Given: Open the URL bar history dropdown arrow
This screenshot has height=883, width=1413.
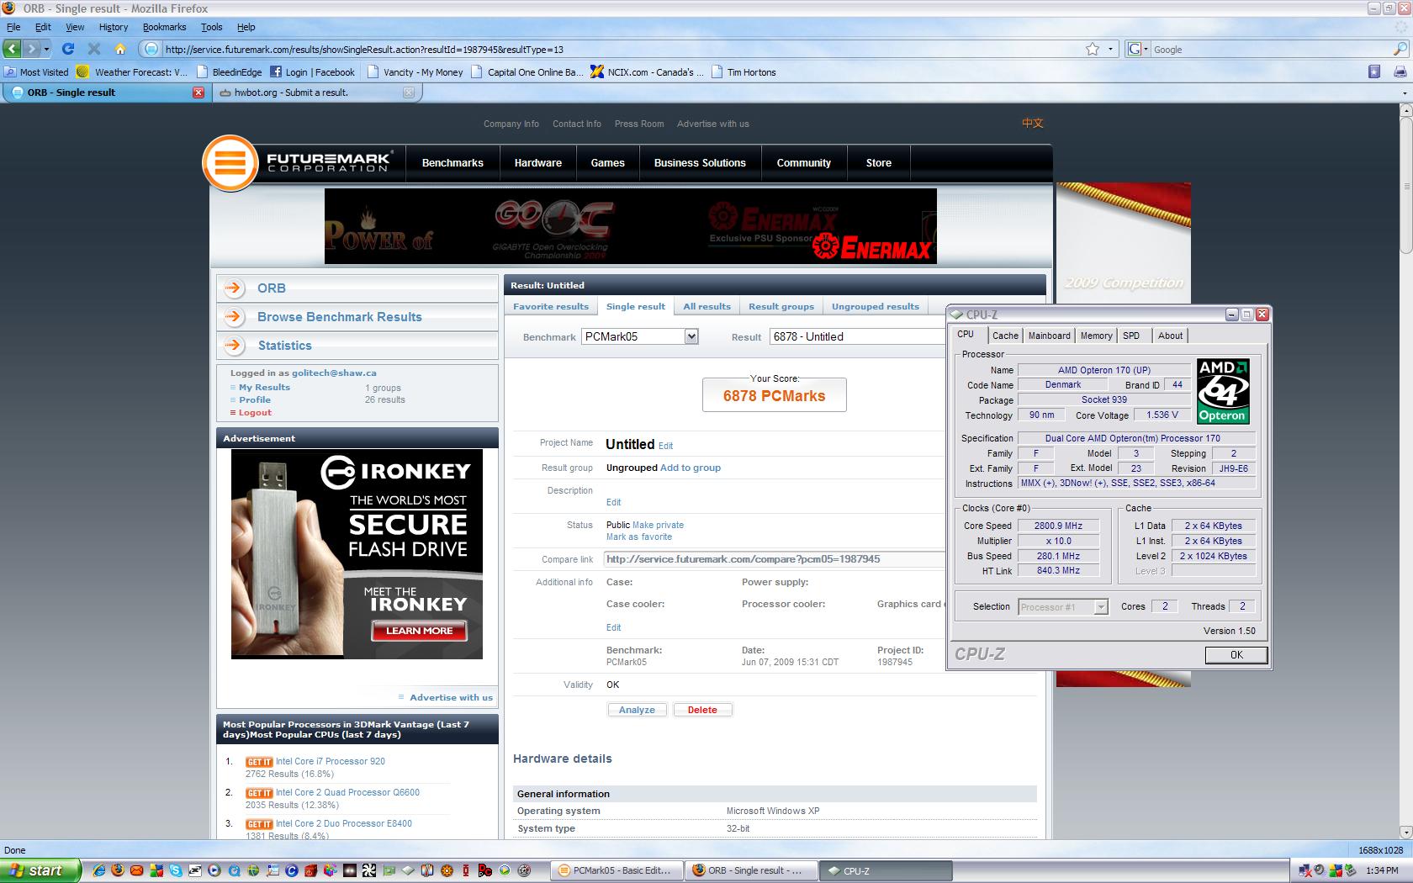Looking at the screenshot, I should 1111,49.
